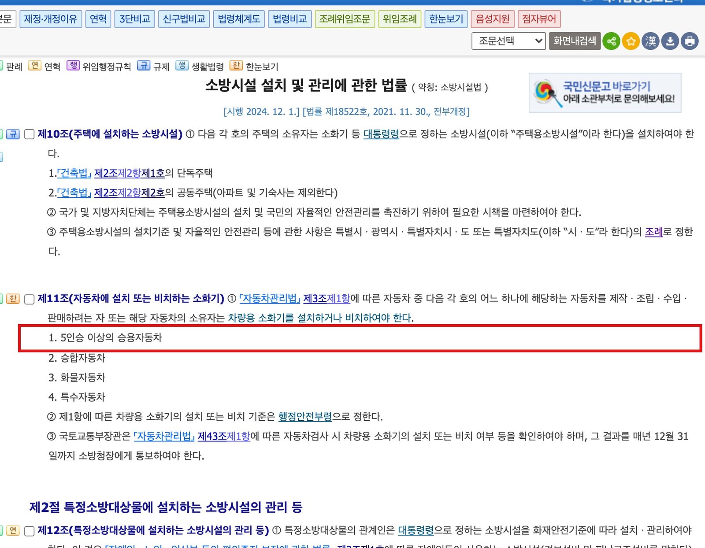The width and height of the screenshot is (705, 548).
Task: Open the 국민신문고 바로가기 banner
Action: coord(605,93)
